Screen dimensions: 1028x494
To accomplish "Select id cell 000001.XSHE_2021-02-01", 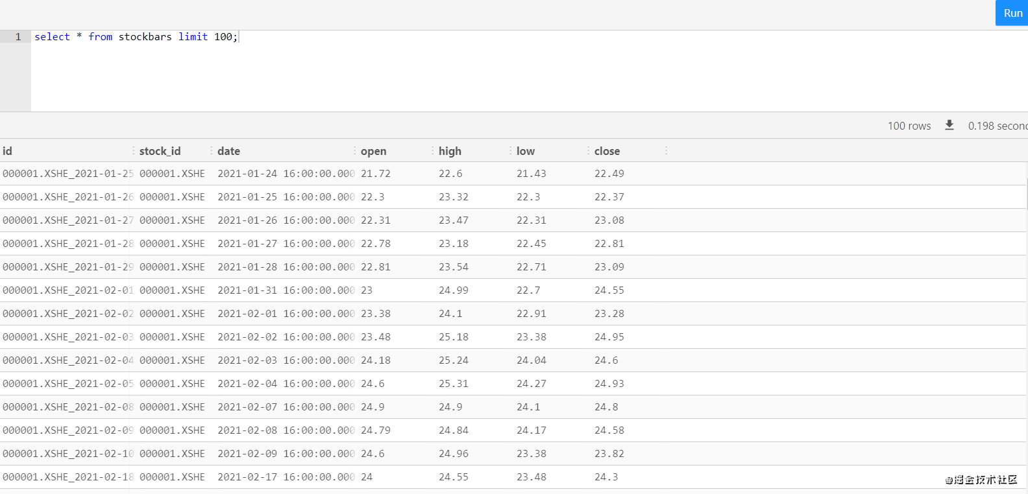I will tap(67, 290).
